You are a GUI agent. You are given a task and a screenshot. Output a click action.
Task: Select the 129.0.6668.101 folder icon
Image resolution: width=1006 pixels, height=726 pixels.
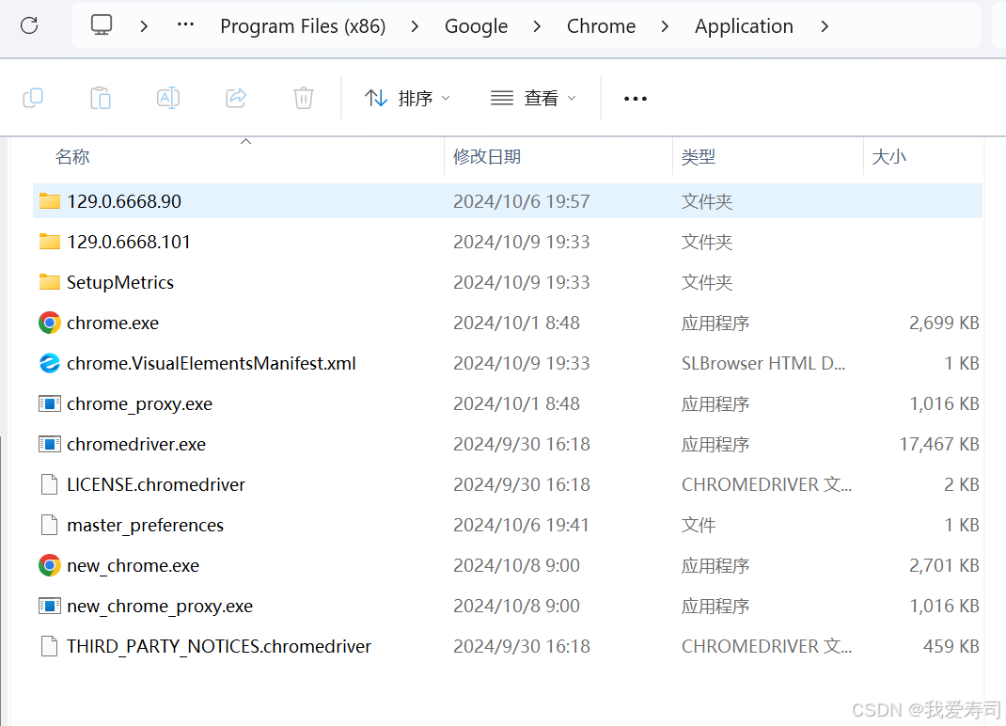pos(50,242)
